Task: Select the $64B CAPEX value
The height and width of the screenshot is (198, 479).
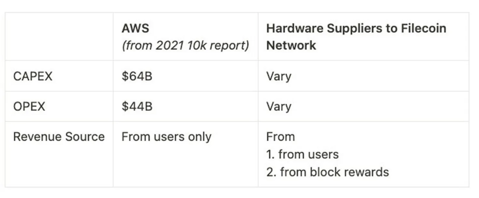Action: tap(137, 76)
